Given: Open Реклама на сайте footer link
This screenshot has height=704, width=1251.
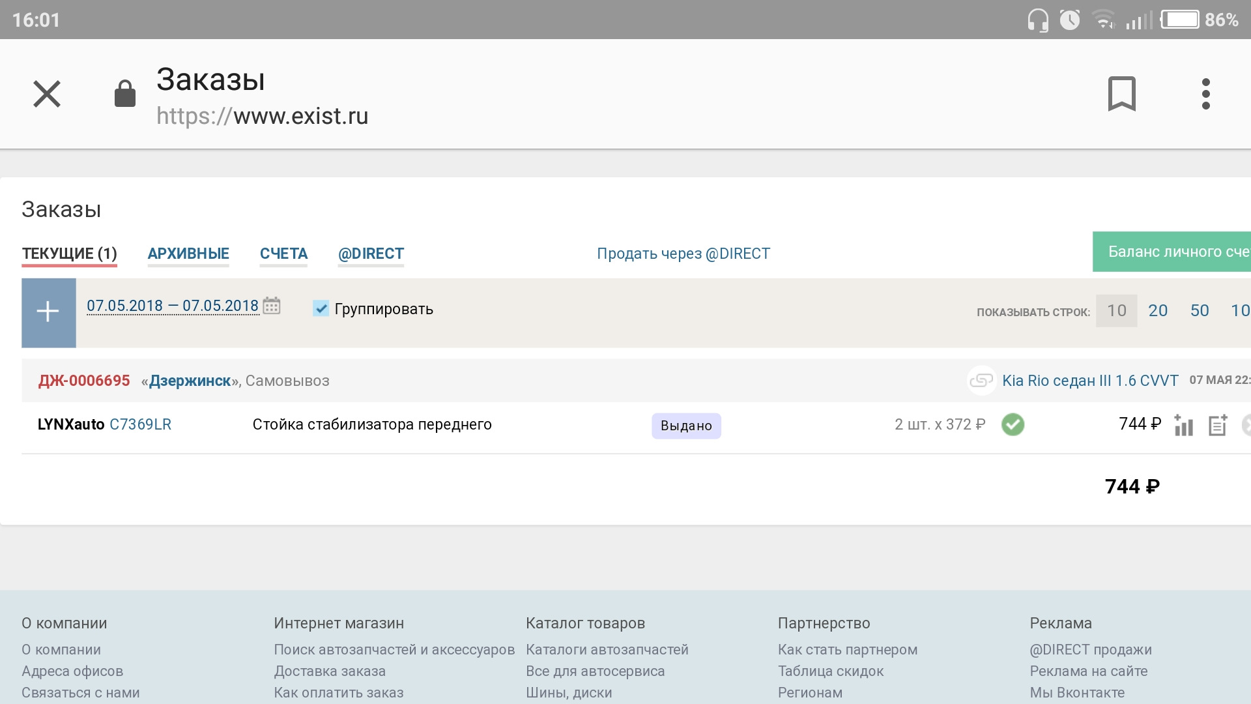Looking at the screenshot, I should point(1089,671).
